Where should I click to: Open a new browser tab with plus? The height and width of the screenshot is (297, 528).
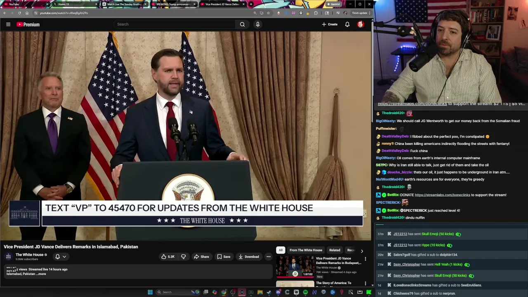251,4
